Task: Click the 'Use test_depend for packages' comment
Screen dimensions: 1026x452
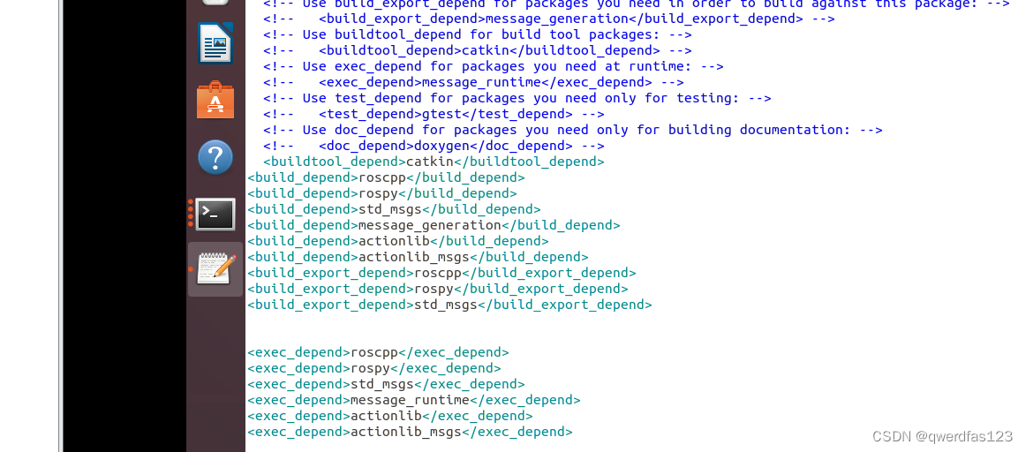Action: 517,98
